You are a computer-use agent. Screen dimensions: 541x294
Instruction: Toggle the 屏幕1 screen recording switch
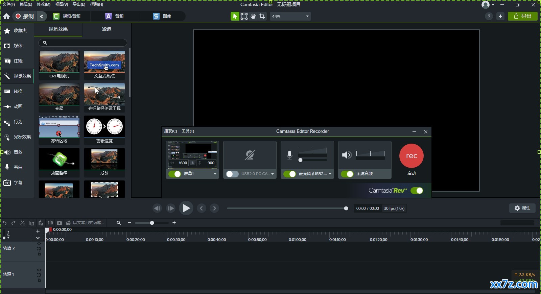click(x=175, y=174)
